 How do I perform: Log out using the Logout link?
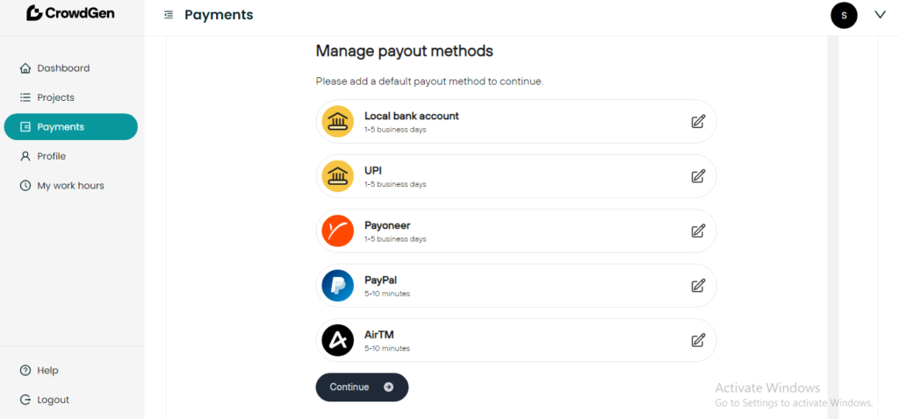click(53, 400)
